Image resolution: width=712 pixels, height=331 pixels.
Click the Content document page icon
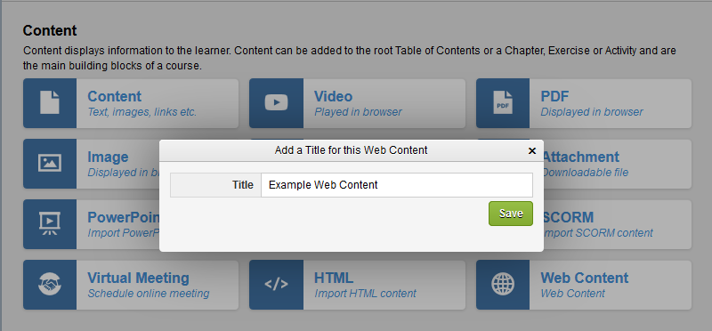(50, 102)
